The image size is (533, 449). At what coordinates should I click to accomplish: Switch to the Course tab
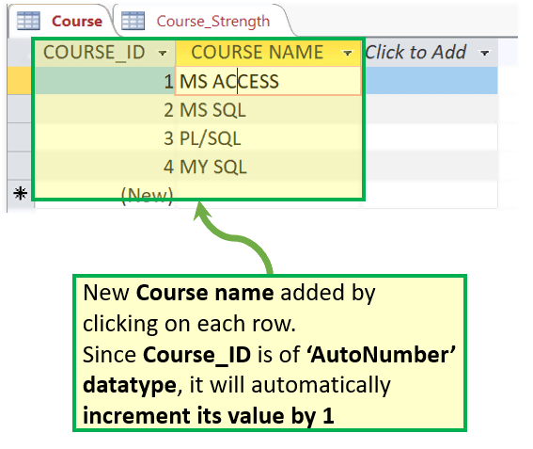pos(60,21)
